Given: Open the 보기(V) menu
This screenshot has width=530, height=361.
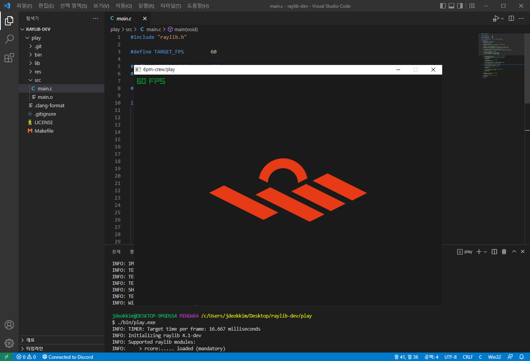Looking at the screenshot, I should (101, 6).
